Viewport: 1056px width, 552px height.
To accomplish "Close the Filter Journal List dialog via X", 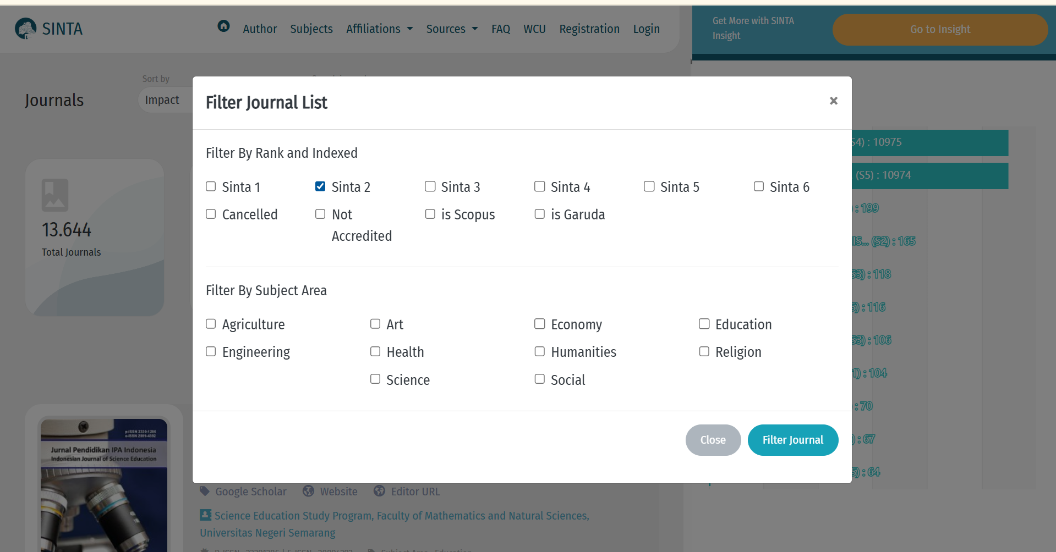I will [833, 101].
